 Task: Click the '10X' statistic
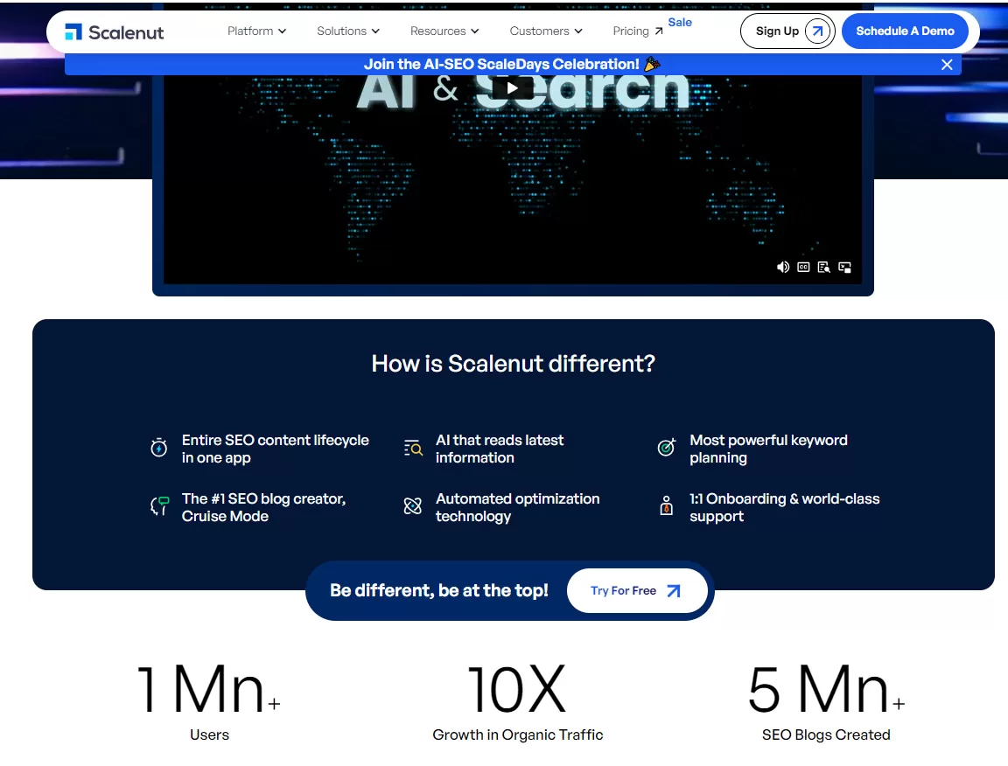coord(517,689)
